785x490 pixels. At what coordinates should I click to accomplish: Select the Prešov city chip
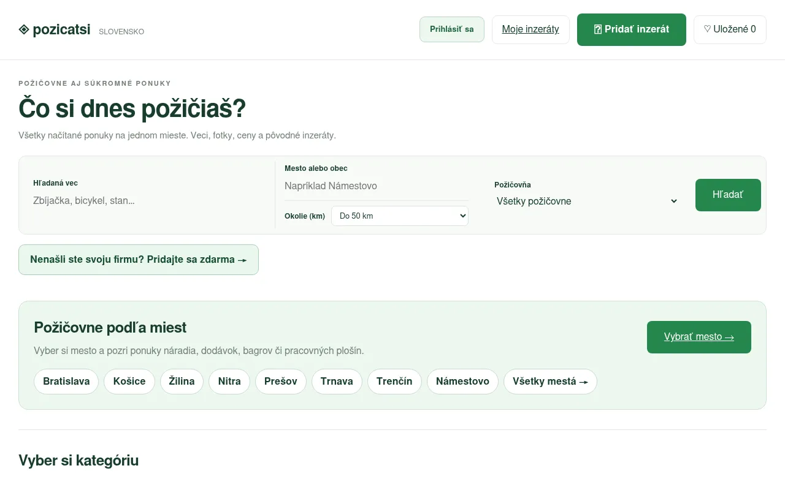coord(281,382)
